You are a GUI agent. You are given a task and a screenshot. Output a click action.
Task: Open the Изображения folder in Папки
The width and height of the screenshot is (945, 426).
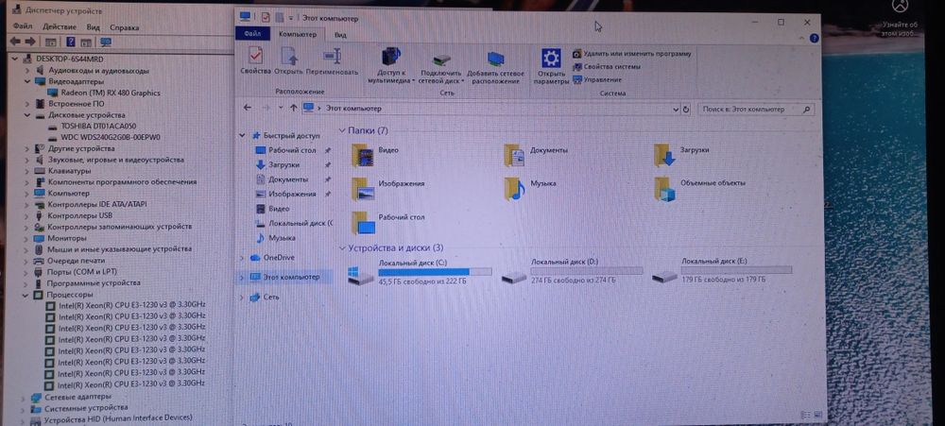coord(388,188)
